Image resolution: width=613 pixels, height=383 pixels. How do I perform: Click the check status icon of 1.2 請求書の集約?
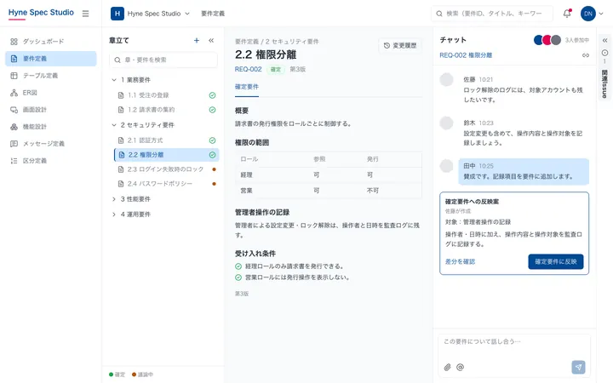click(x=212, y=110)
